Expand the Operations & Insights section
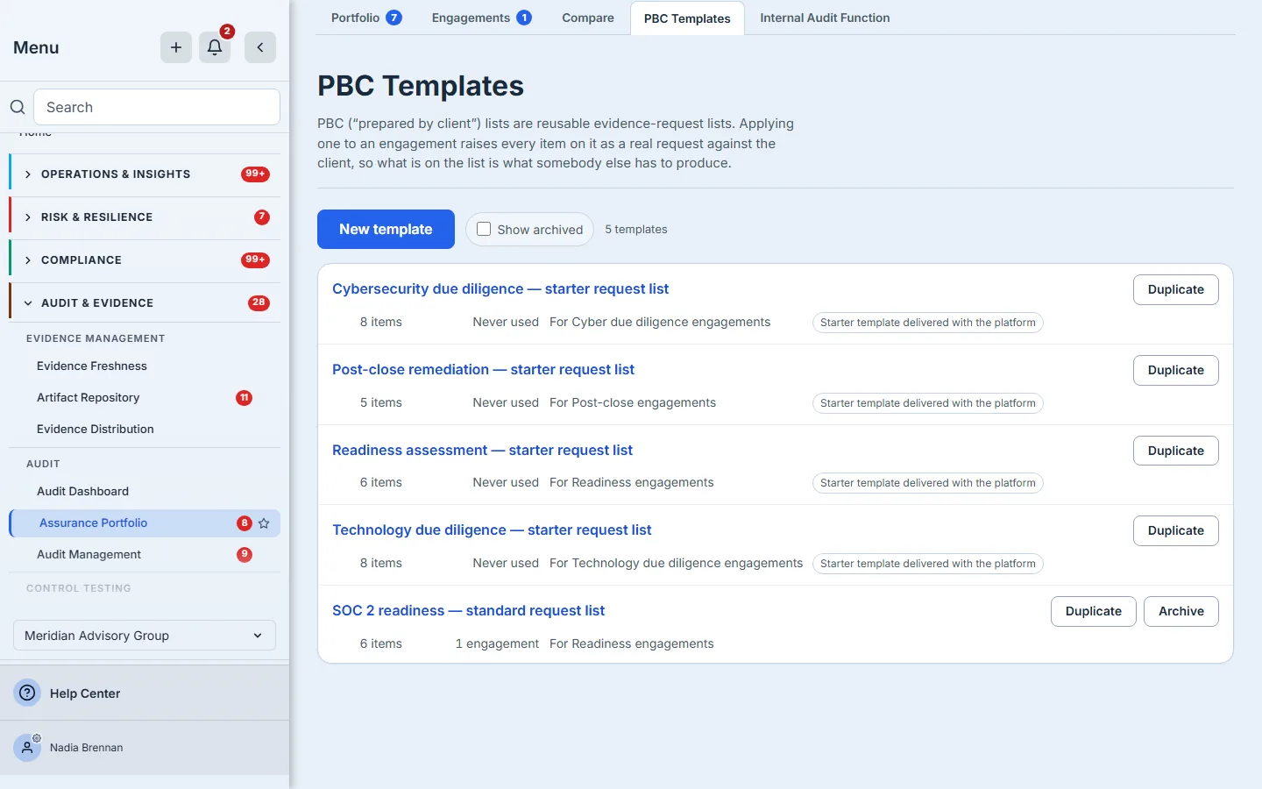The width and height of the screenshot is (1262, 789). click(x=145, y=174)
